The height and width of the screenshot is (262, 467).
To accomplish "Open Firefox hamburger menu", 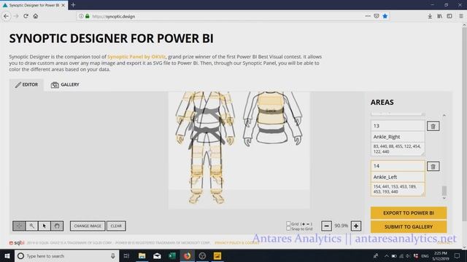I will coord(461,16).
